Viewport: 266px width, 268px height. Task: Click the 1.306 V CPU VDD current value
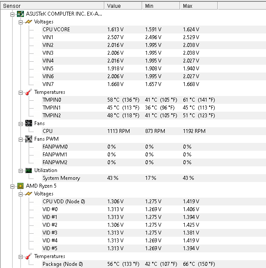116,202
